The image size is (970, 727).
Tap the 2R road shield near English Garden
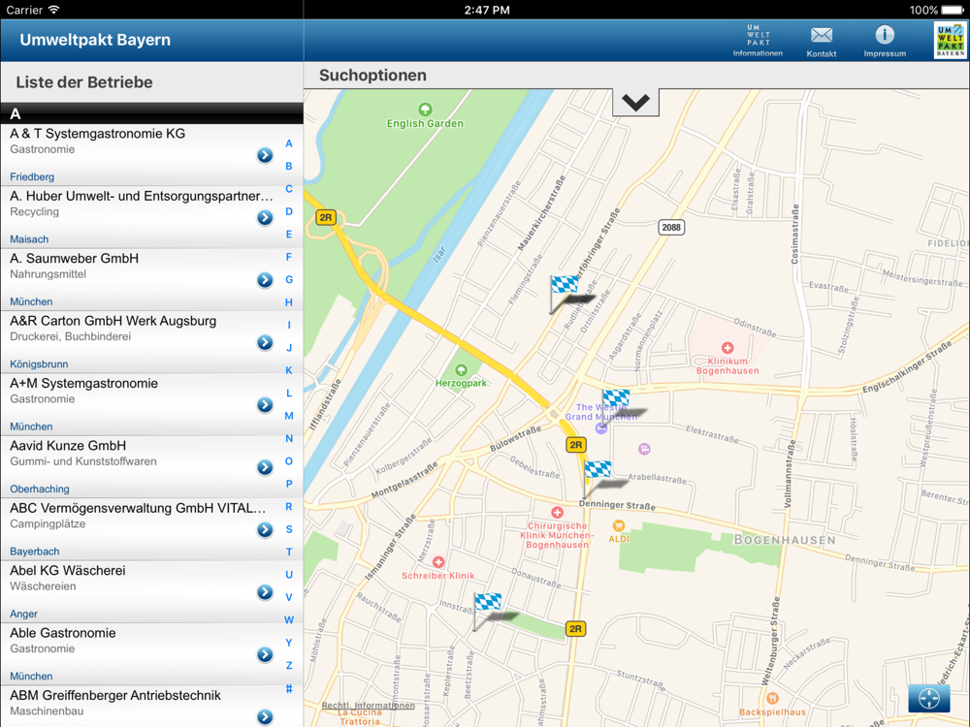click(x=325, y=217)
